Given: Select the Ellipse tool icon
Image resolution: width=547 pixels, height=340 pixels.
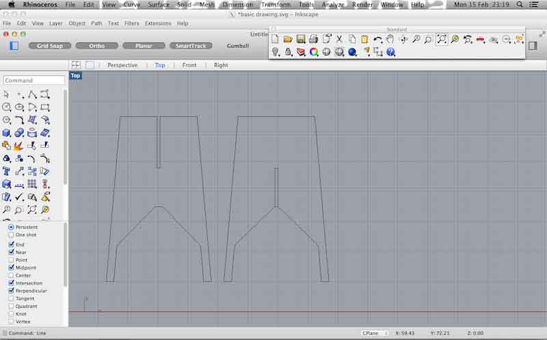Looking at the screenshot, I should point(19,107).
